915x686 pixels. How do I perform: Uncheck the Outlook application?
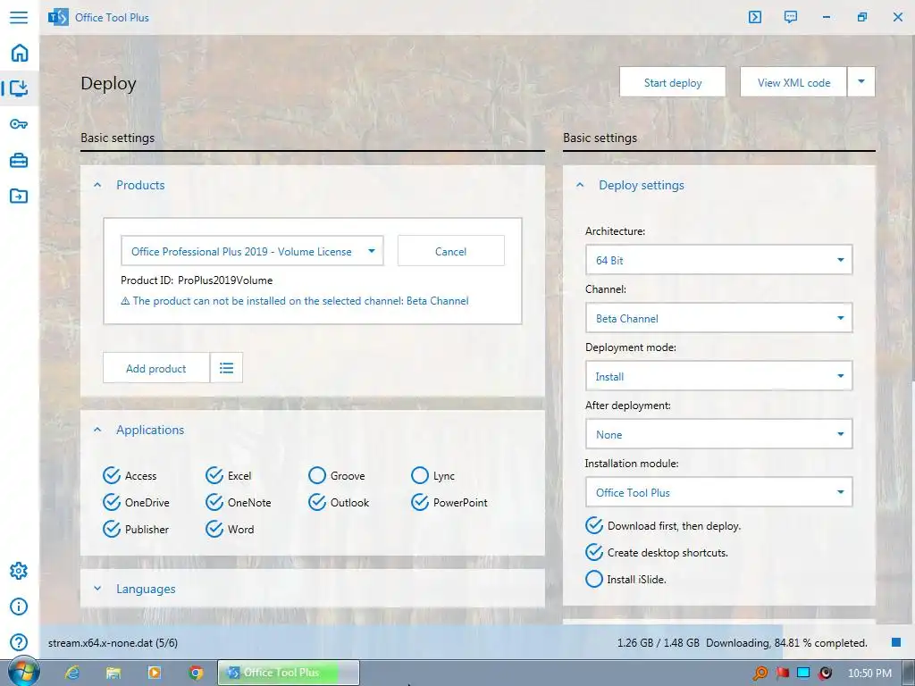point(317,502)
